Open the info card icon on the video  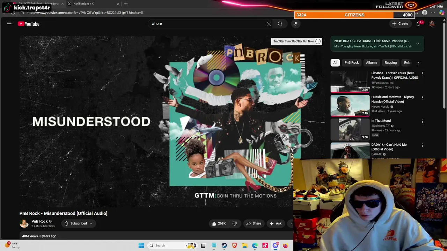coord(318,41)
